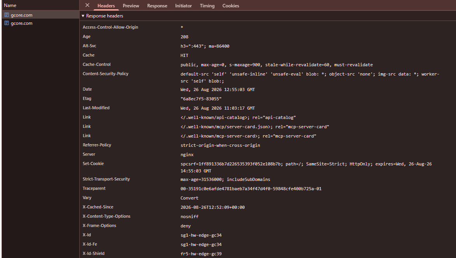Click the Cache-Control header name
This screenshot has height=258, width=456.
click(97, 64)
